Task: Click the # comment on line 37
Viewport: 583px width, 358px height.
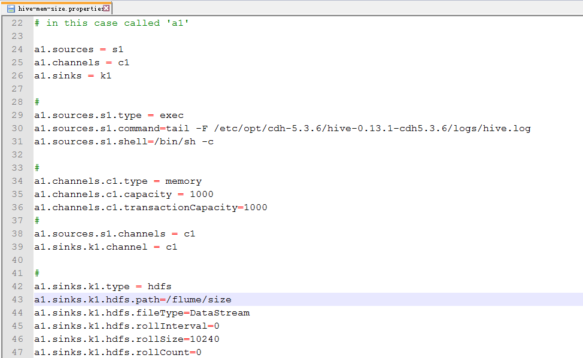Action: click(37, 220)
